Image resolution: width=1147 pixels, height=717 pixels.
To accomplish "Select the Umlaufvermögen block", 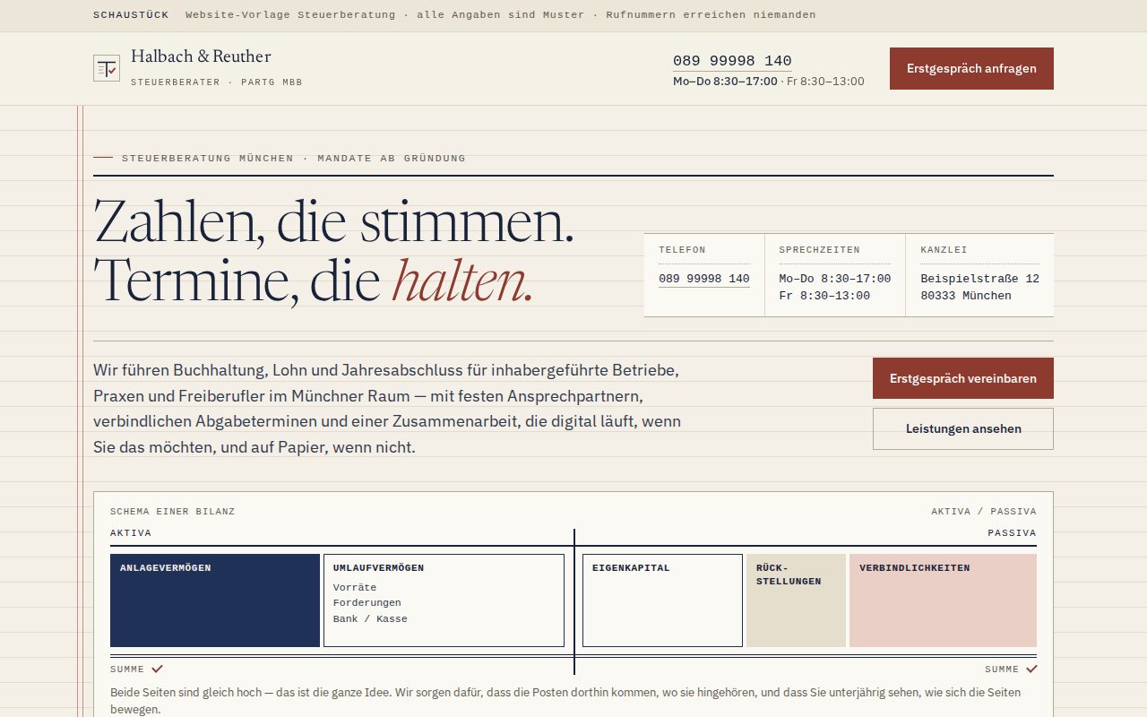I will (x=444, y=600).
